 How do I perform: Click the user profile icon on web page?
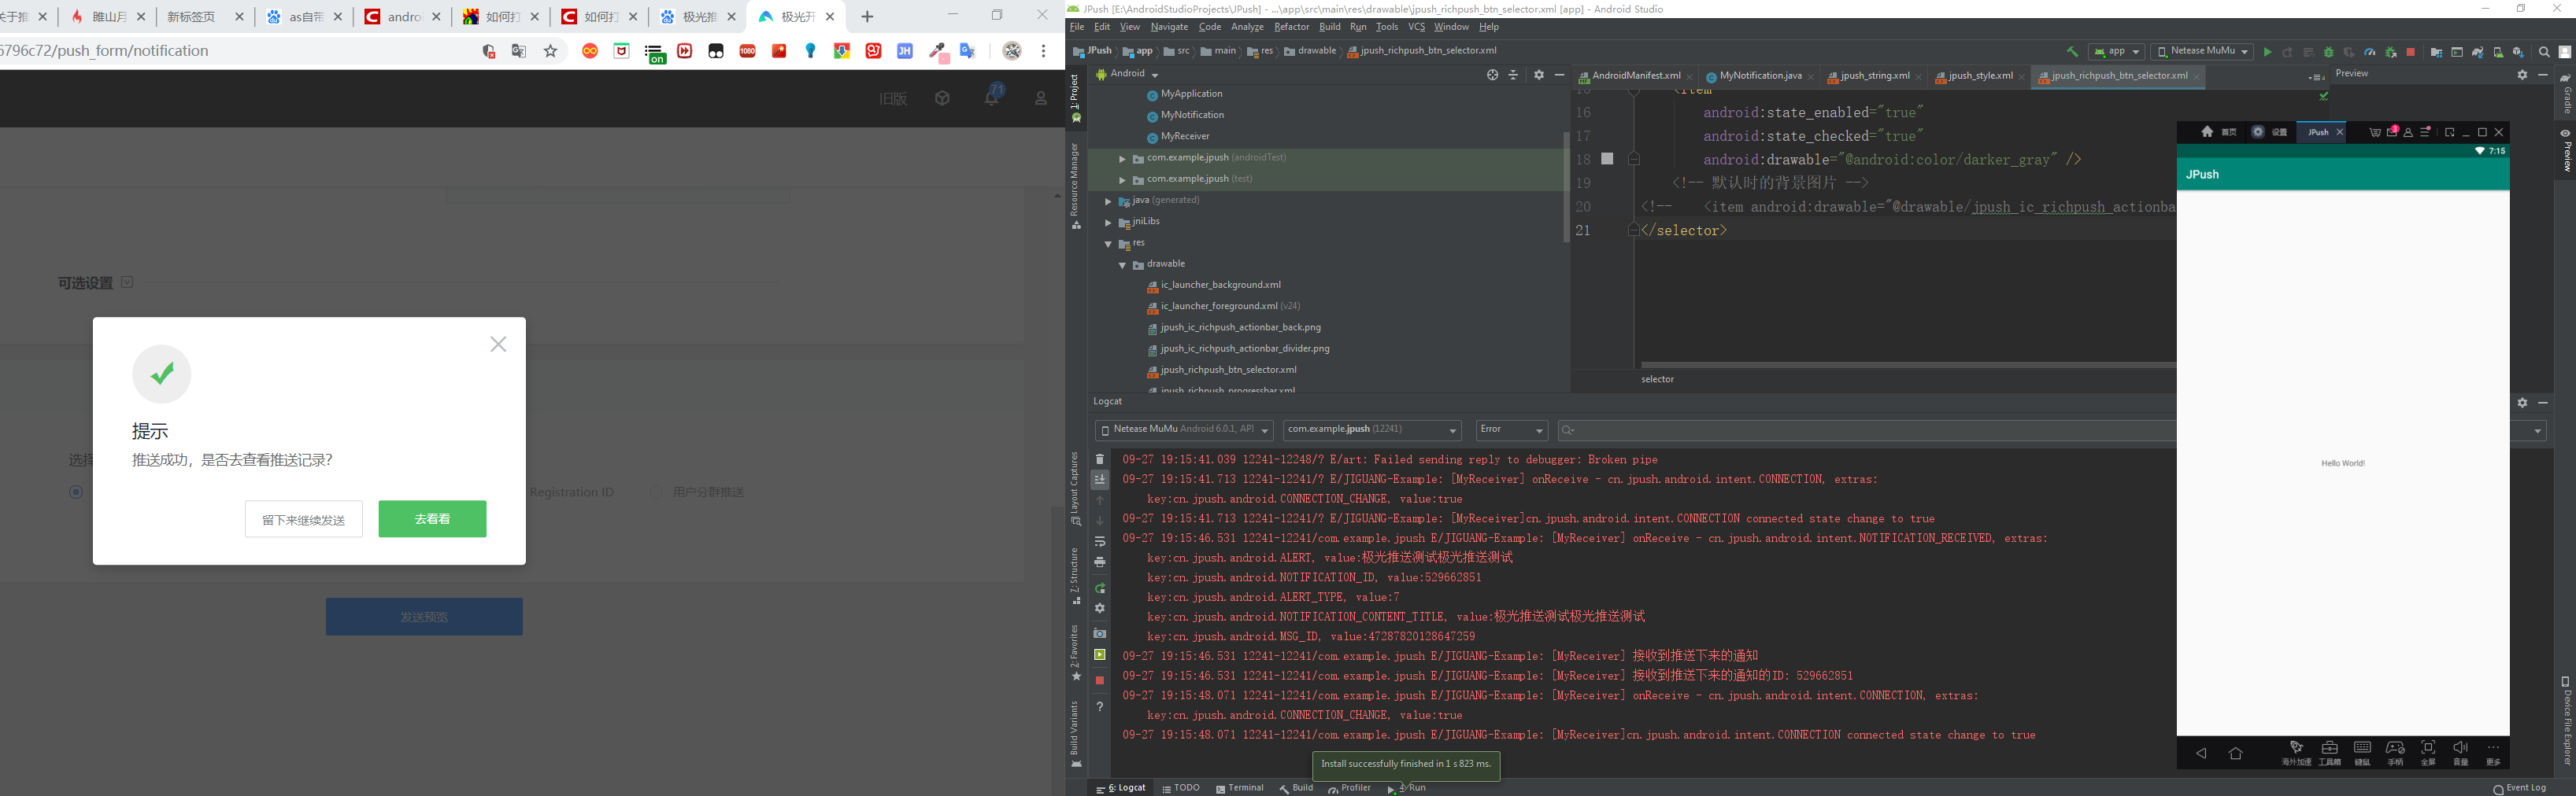click(1041, 98)
